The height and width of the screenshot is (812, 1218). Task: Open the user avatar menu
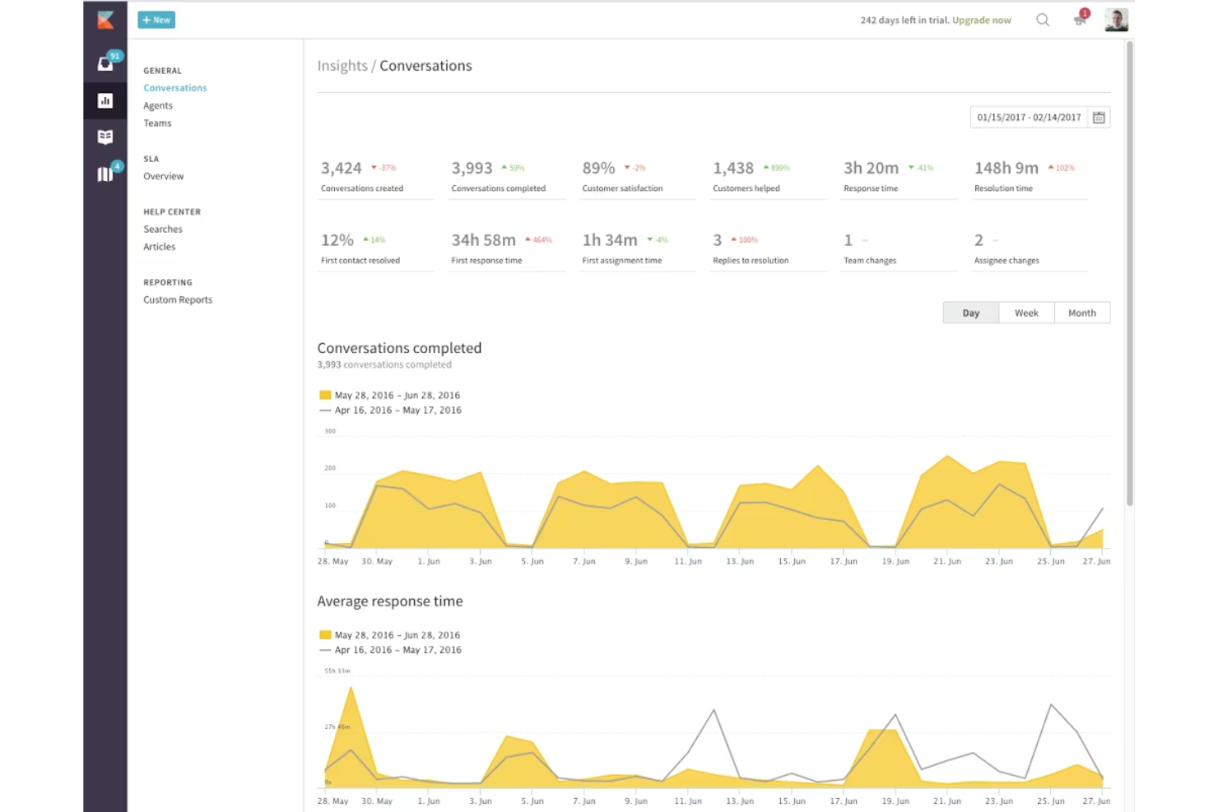click(x=1116, y=20)
